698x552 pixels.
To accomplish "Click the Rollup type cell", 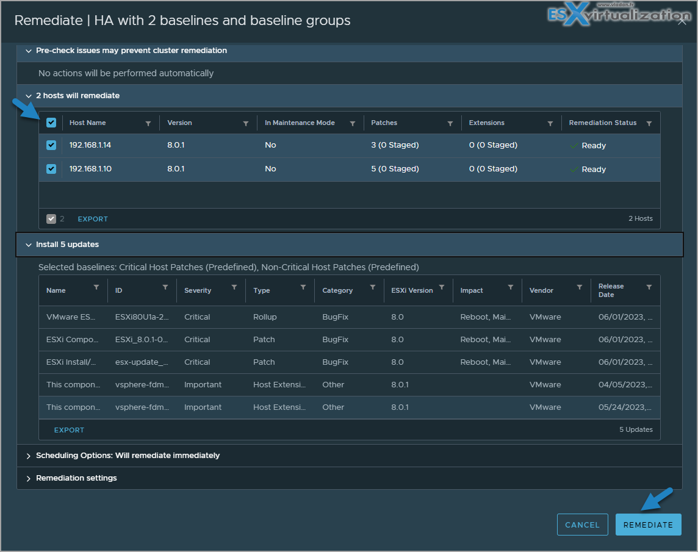I will (x=265, y=317).
